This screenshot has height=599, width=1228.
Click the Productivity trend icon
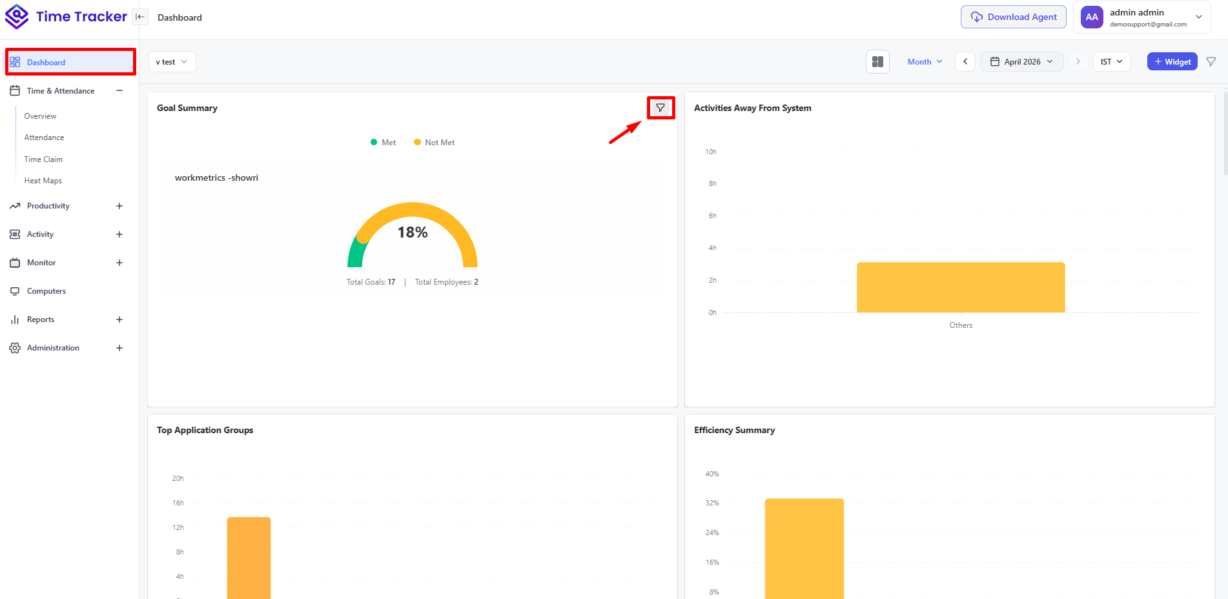[15, 206]
